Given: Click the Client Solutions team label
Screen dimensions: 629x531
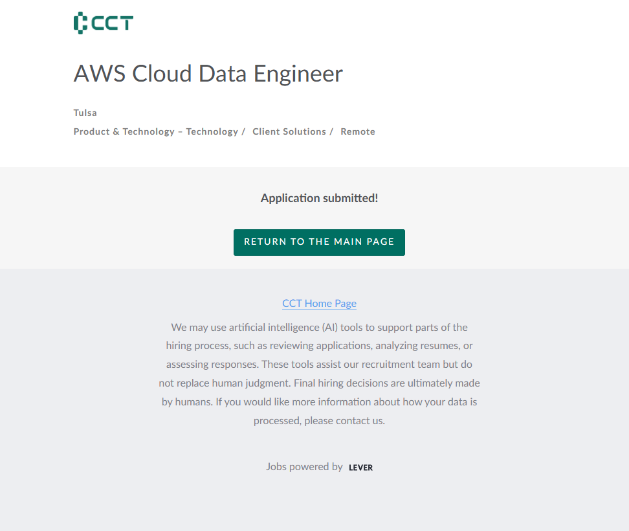Looking at the screenshot, I should 289,131.
